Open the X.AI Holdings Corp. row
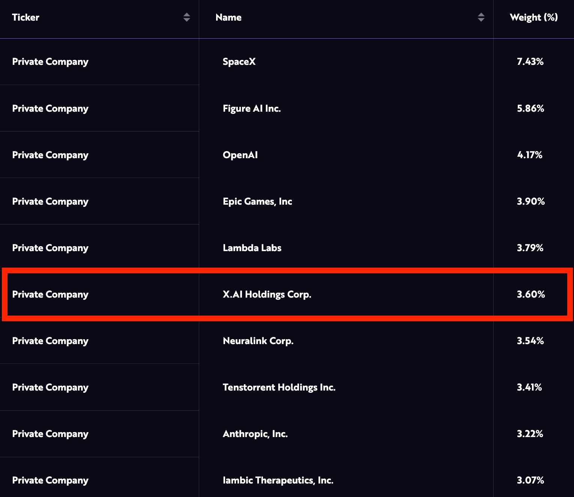Screen dimensions: 574x497 click(x=267, y=295)
